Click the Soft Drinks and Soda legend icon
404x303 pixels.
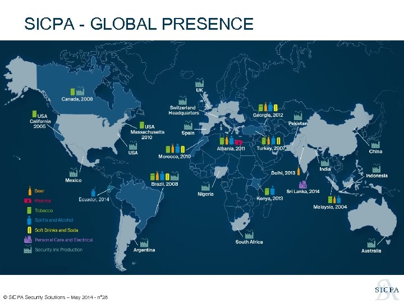[x=29, y=230]
